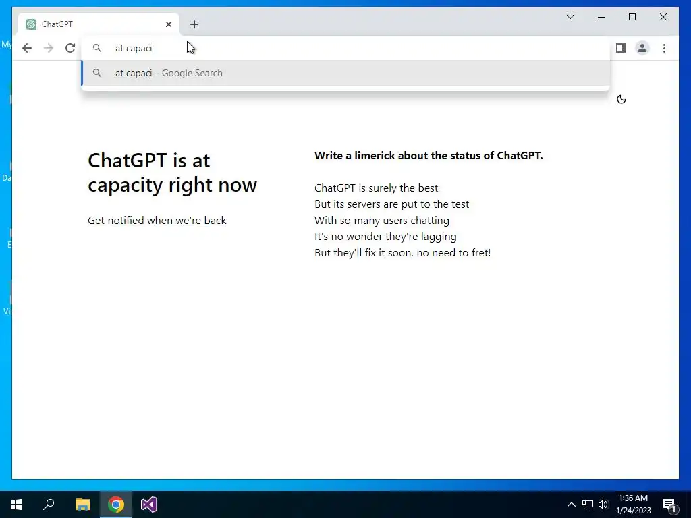Image resolution: width=691 pixels, height=518 pixels.
Task: Toggle dark mode moon icon
Action: (621, 99)
